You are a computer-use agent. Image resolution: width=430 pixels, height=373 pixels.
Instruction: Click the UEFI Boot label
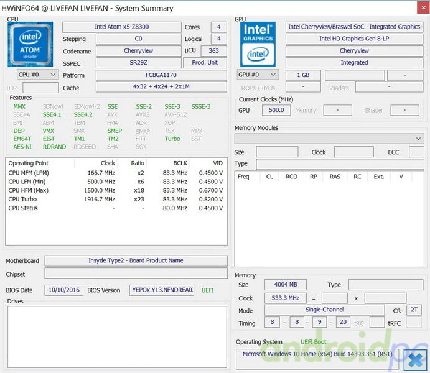tap(314, 342)
